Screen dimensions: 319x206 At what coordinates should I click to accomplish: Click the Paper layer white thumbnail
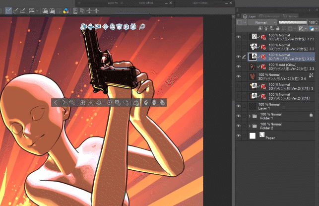pyautogui.click(x=252, y=136)
